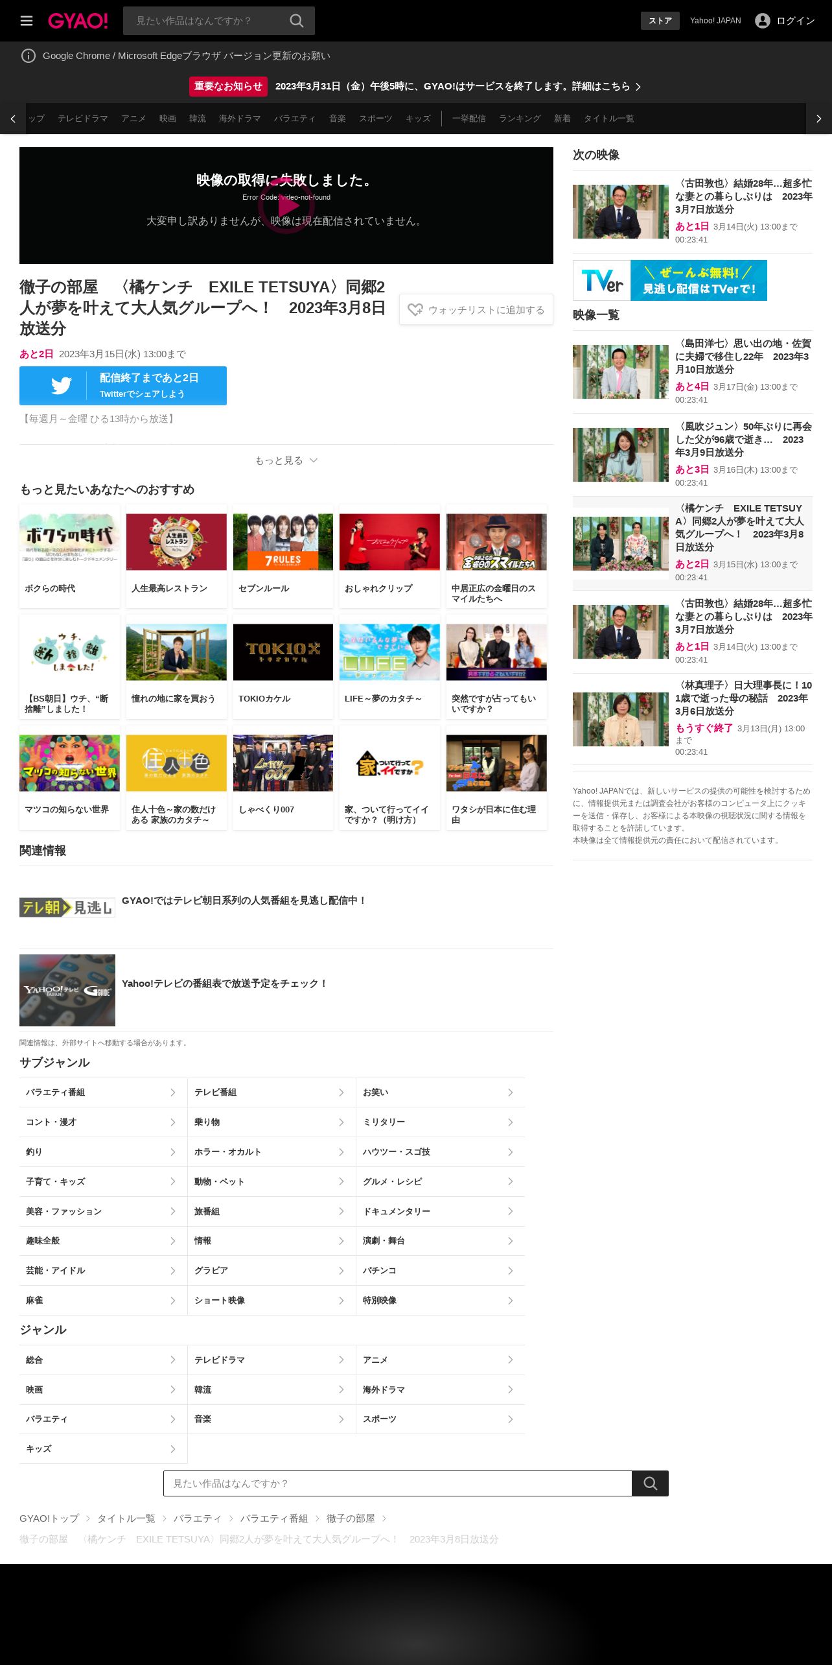832x1665 pixels.
Task: Open ワタシが日本に住む理由 thumbnail
Action: coord(496,763)
